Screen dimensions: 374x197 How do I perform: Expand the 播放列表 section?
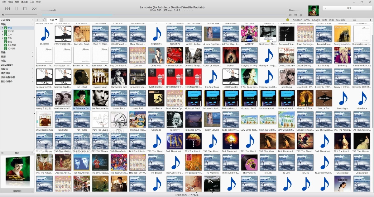(32, 73)
